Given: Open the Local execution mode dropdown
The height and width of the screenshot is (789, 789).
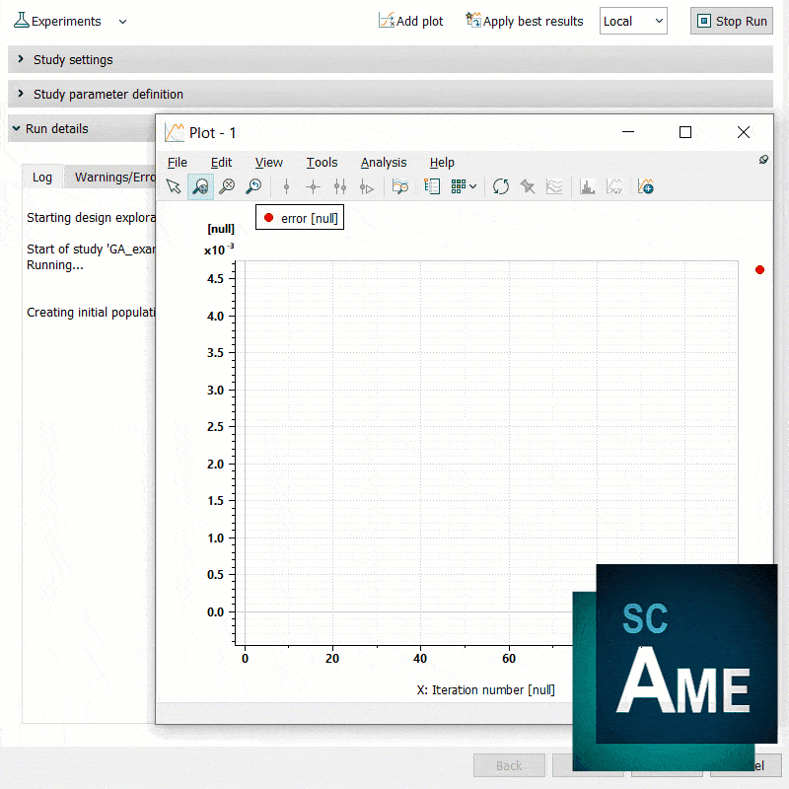Looking at the screenshot, I should coord(632,21).
